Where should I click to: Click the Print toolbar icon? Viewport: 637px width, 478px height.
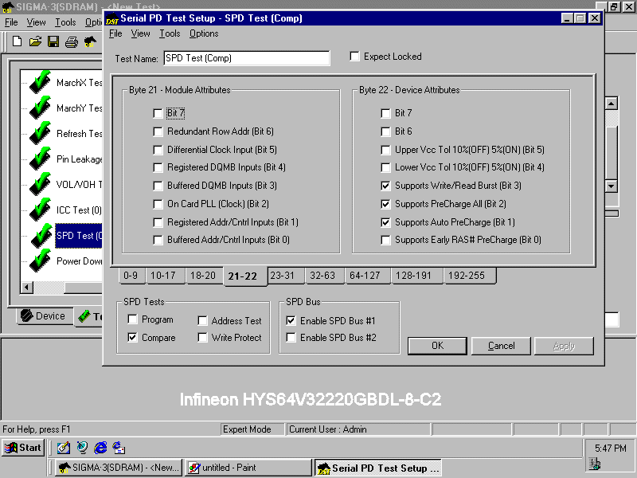[71, 41]
